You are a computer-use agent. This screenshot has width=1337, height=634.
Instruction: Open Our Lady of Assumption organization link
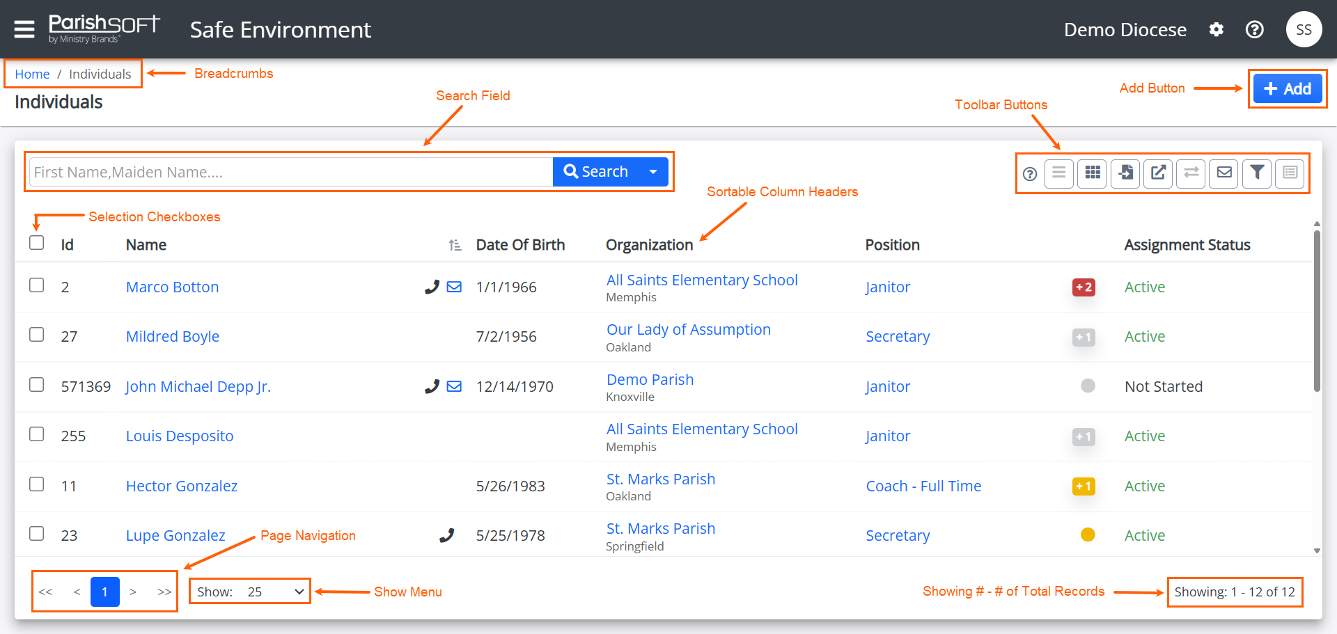[x=689, y=329]
